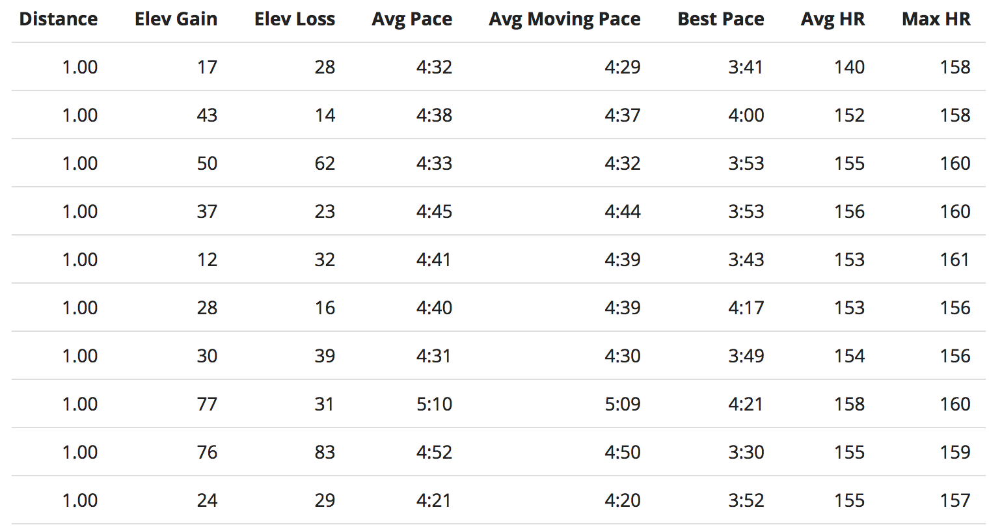
Task: Click the Elev Gain column header
Action: click(x=176, y=20)
